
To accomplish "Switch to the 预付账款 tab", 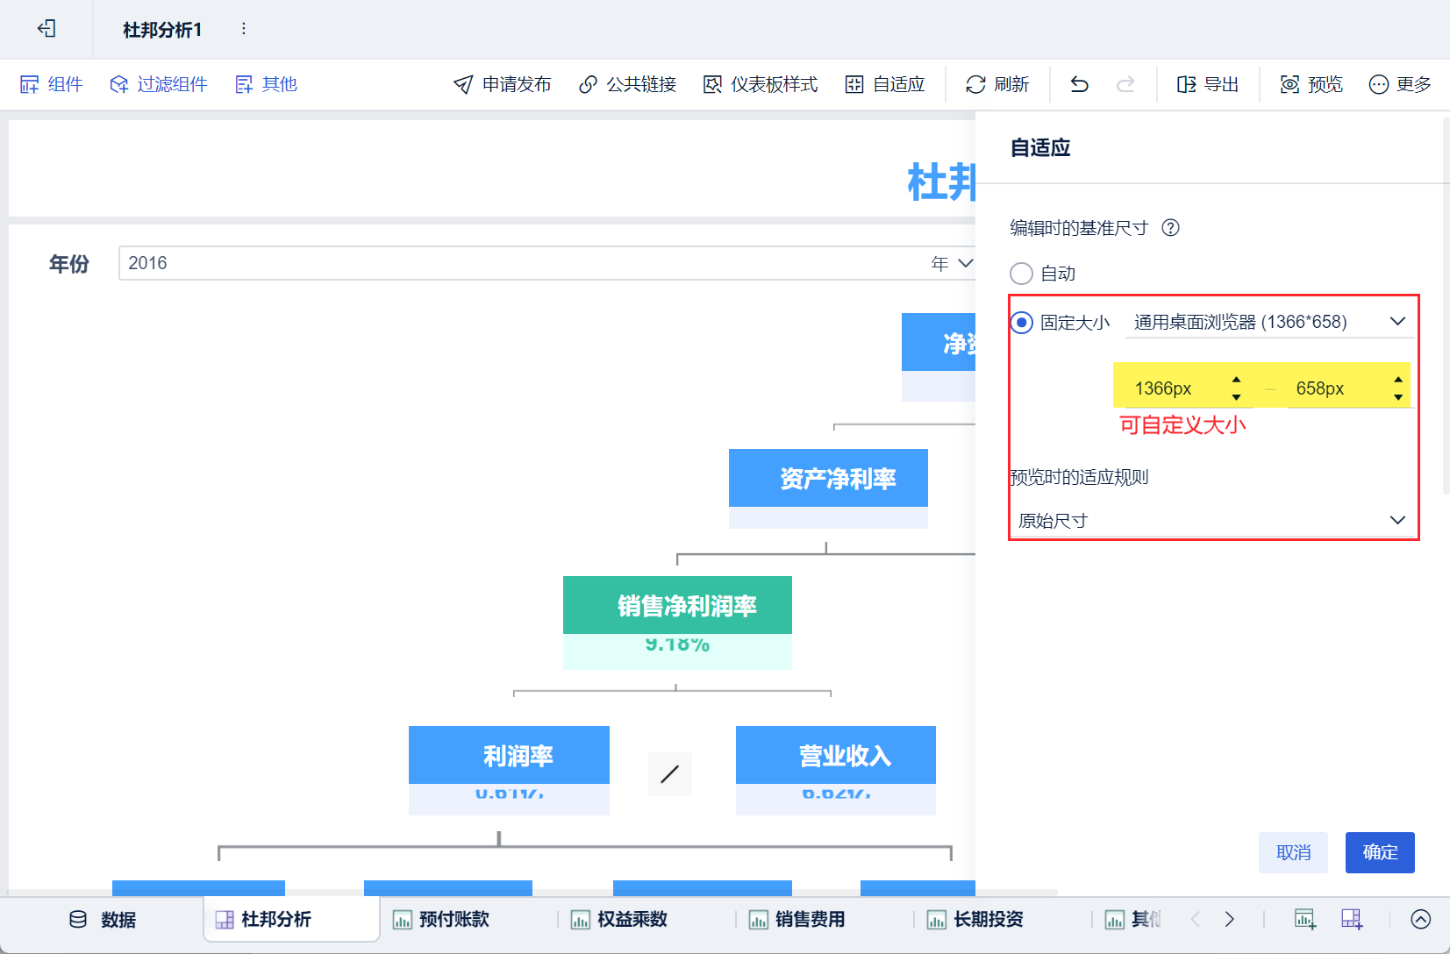I will pyautogui.click(x=440, y=919).
